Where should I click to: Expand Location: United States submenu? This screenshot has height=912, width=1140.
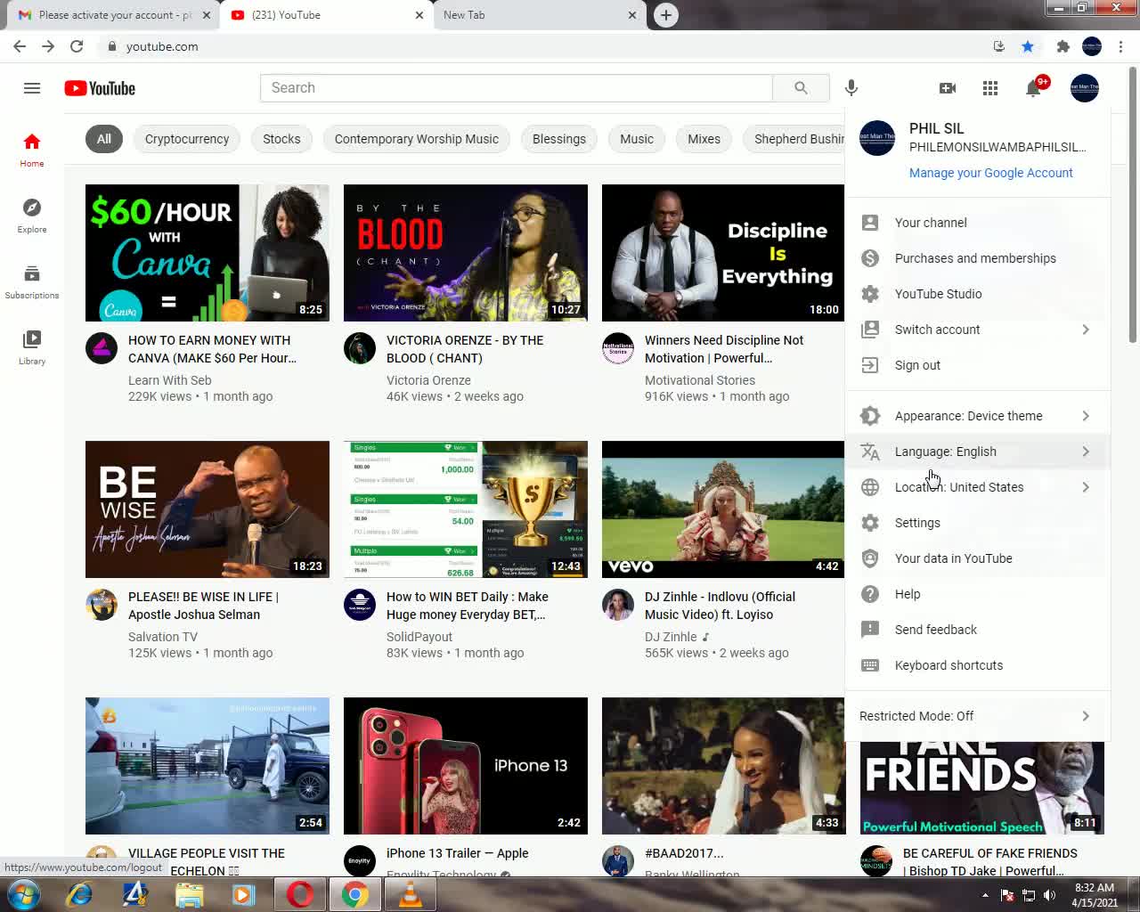coord(977,487)
